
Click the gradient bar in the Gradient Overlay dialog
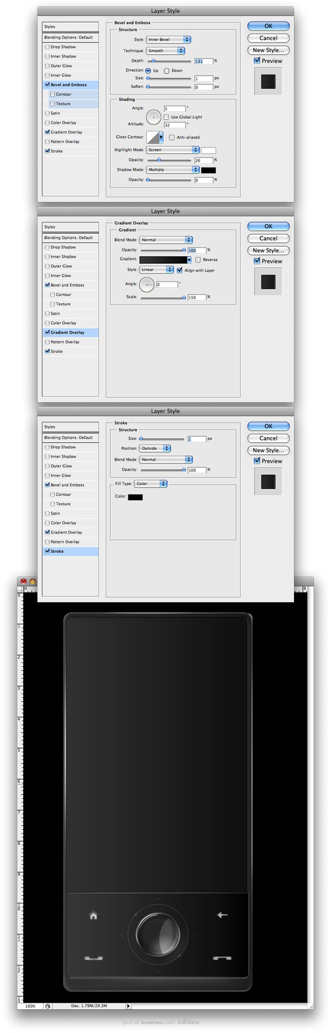163,259
